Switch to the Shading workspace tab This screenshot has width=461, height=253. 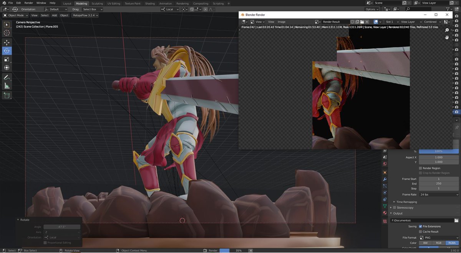pyautogui.click(x=150, y=3)
